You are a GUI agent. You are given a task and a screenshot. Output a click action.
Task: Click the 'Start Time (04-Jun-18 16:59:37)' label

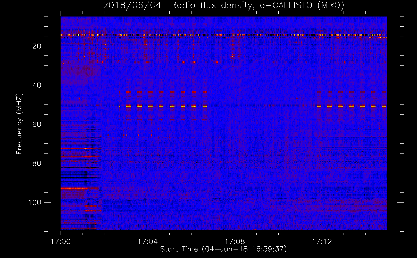coord(223,249)
